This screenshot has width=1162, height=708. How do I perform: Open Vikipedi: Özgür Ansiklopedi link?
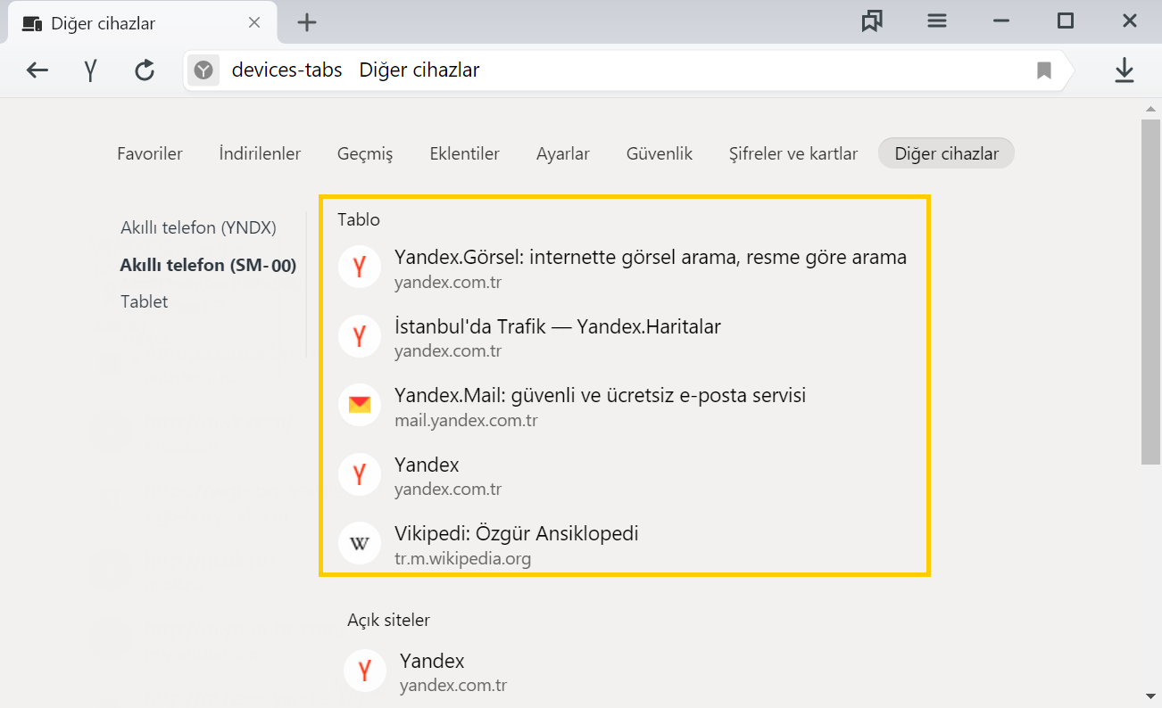(517, 534)
